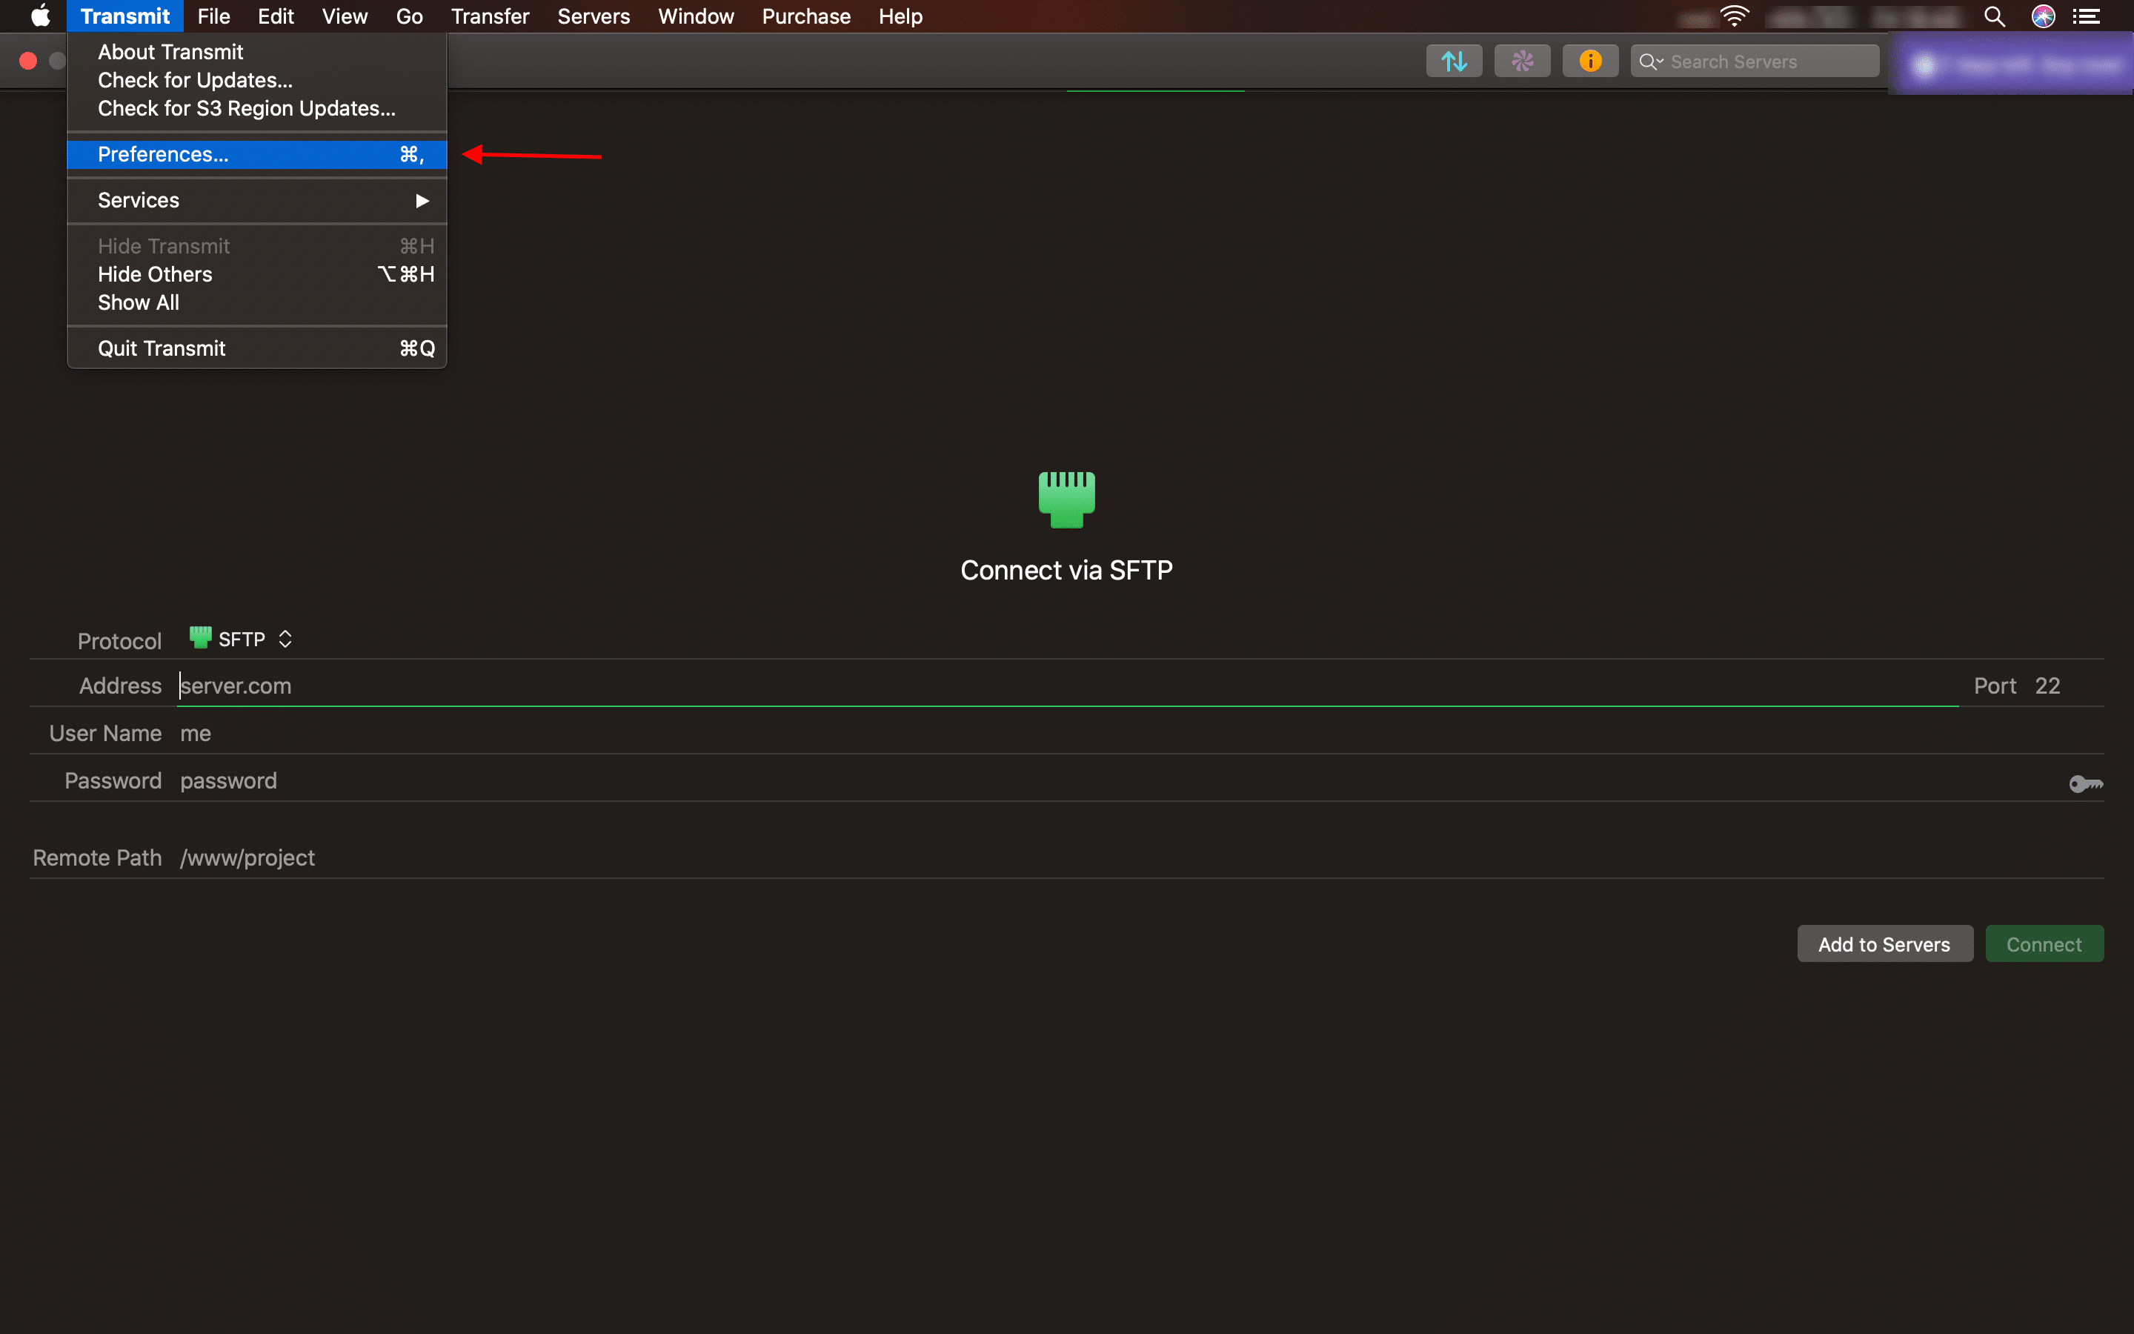Open search options chevron in Search Servers
The image size is (2134, 1334).
(1651, 62)
